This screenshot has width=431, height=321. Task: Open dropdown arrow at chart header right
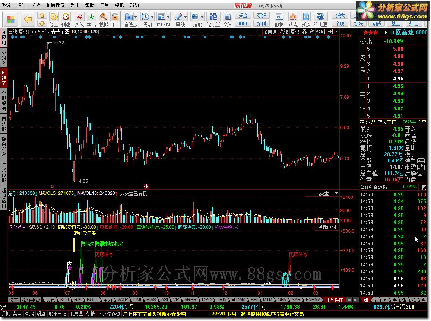(x=336, y=32)
